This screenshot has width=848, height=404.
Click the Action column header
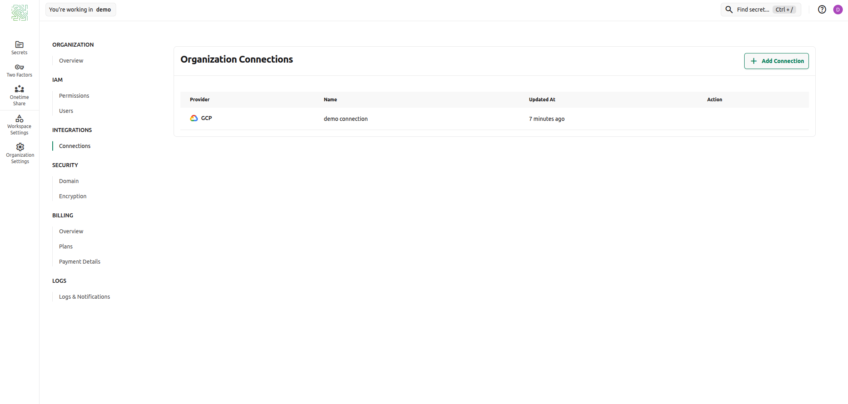click(714, 100)
